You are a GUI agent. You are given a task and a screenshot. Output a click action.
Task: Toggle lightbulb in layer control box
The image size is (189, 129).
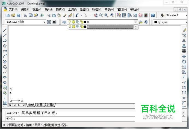pos(70,22)
